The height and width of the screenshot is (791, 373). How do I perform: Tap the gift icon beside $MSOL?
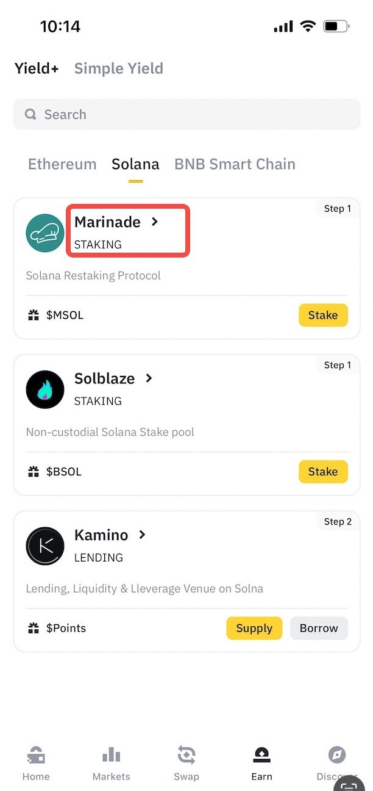34,316
